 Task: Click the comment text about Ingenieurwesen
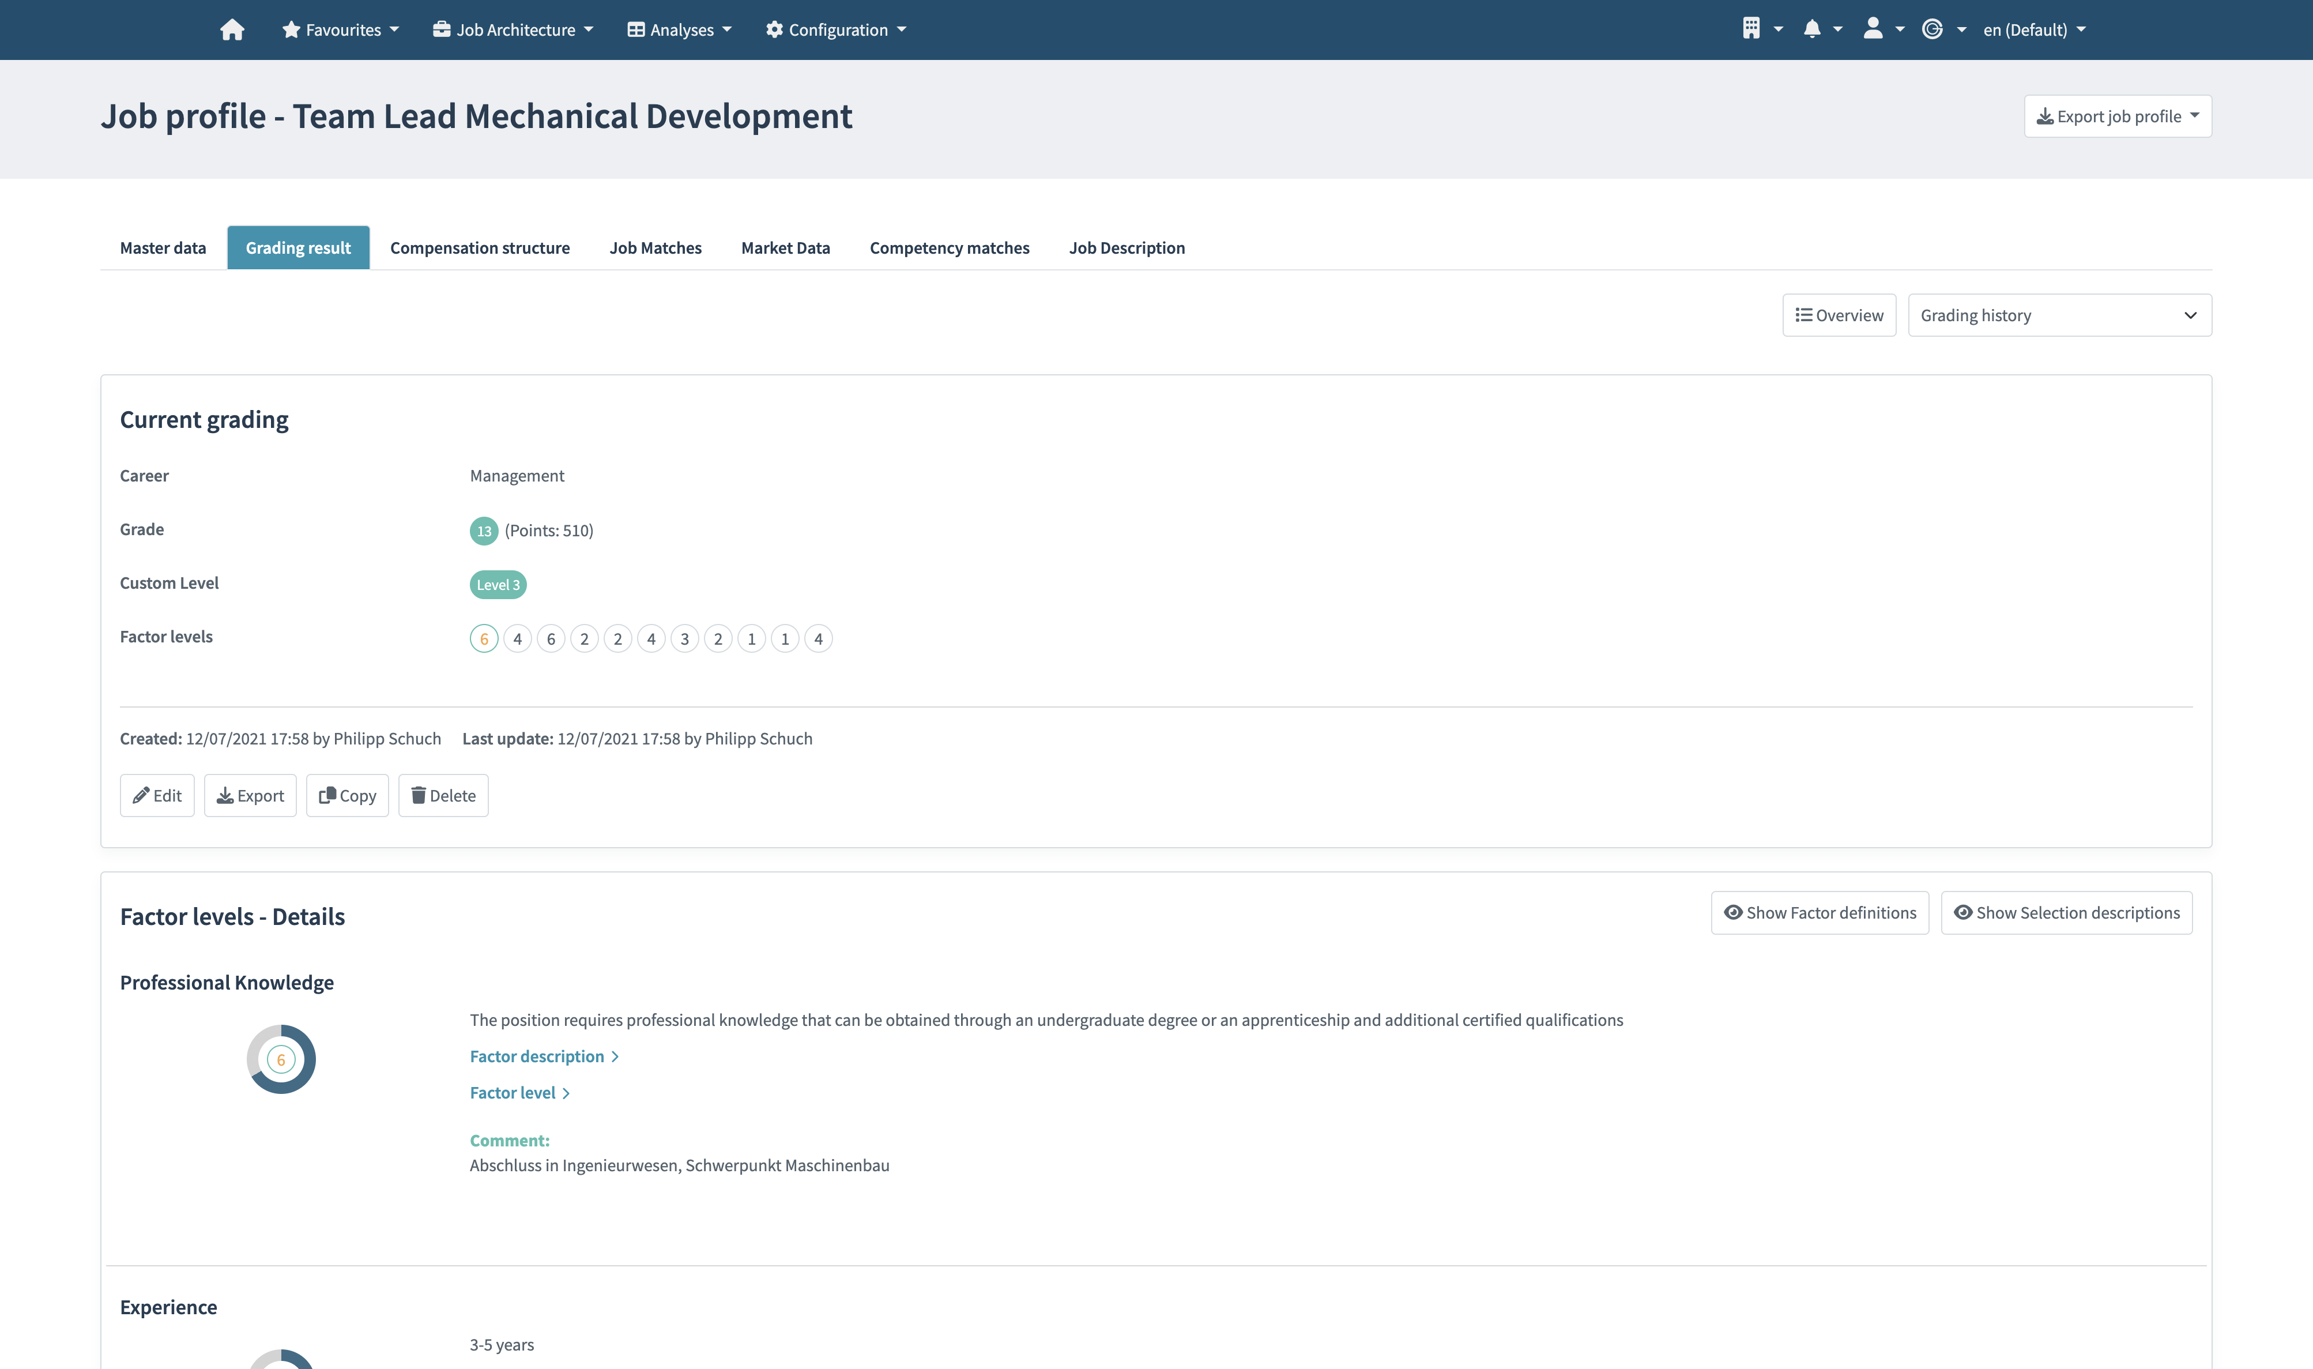(680, 1165)
